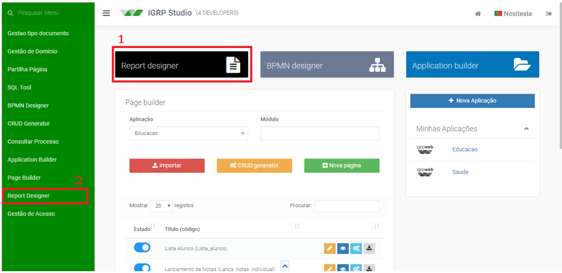Screen dimensions: 562x273
Task: Click the Page builder heading
Action: coord(145,102)
